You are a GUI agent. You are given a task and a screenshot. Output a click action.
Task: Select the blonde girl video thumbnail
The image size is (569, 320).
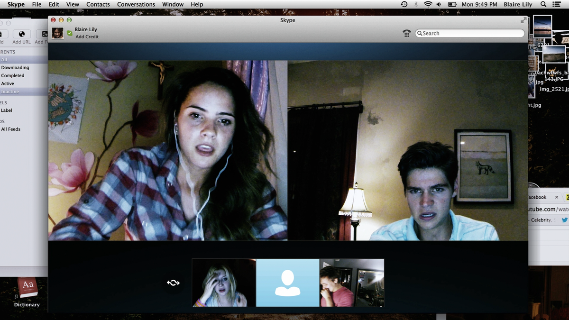(224, 283)
